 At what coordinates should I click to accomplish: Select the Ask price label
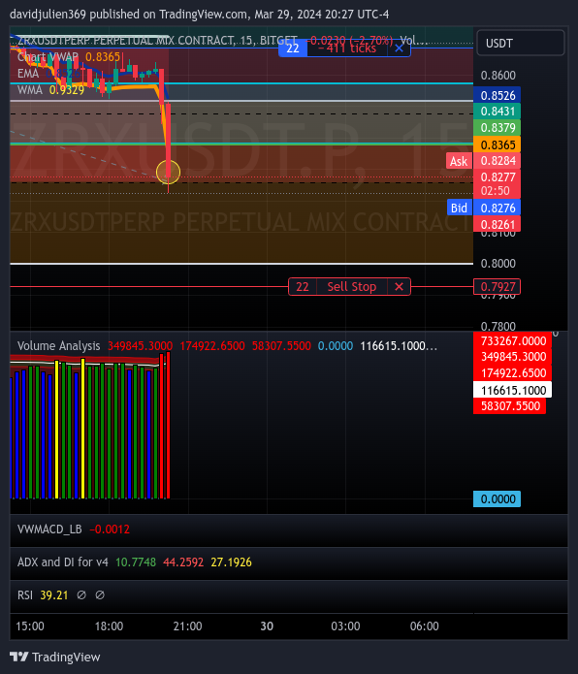tap(459, 161)
